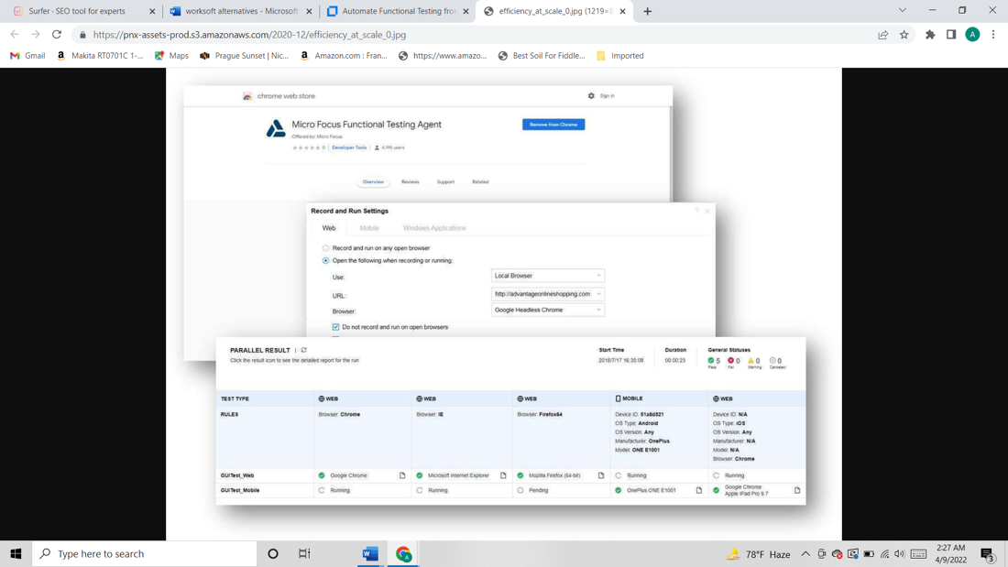Open a new browser tab

647,11
